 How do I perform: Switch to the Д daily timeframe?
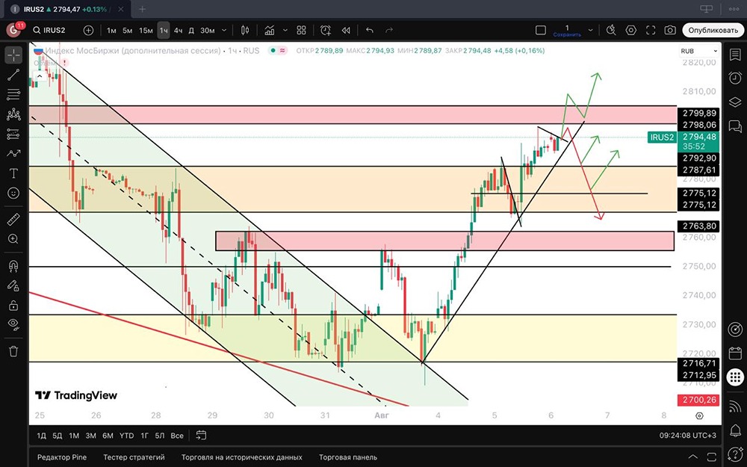click(x=191, y=30)
